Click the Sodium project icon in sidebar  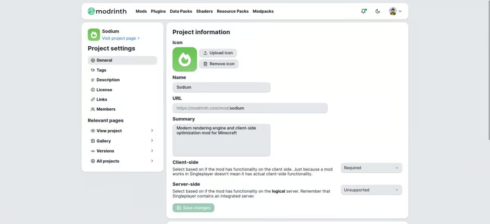(x=94, y=35)
